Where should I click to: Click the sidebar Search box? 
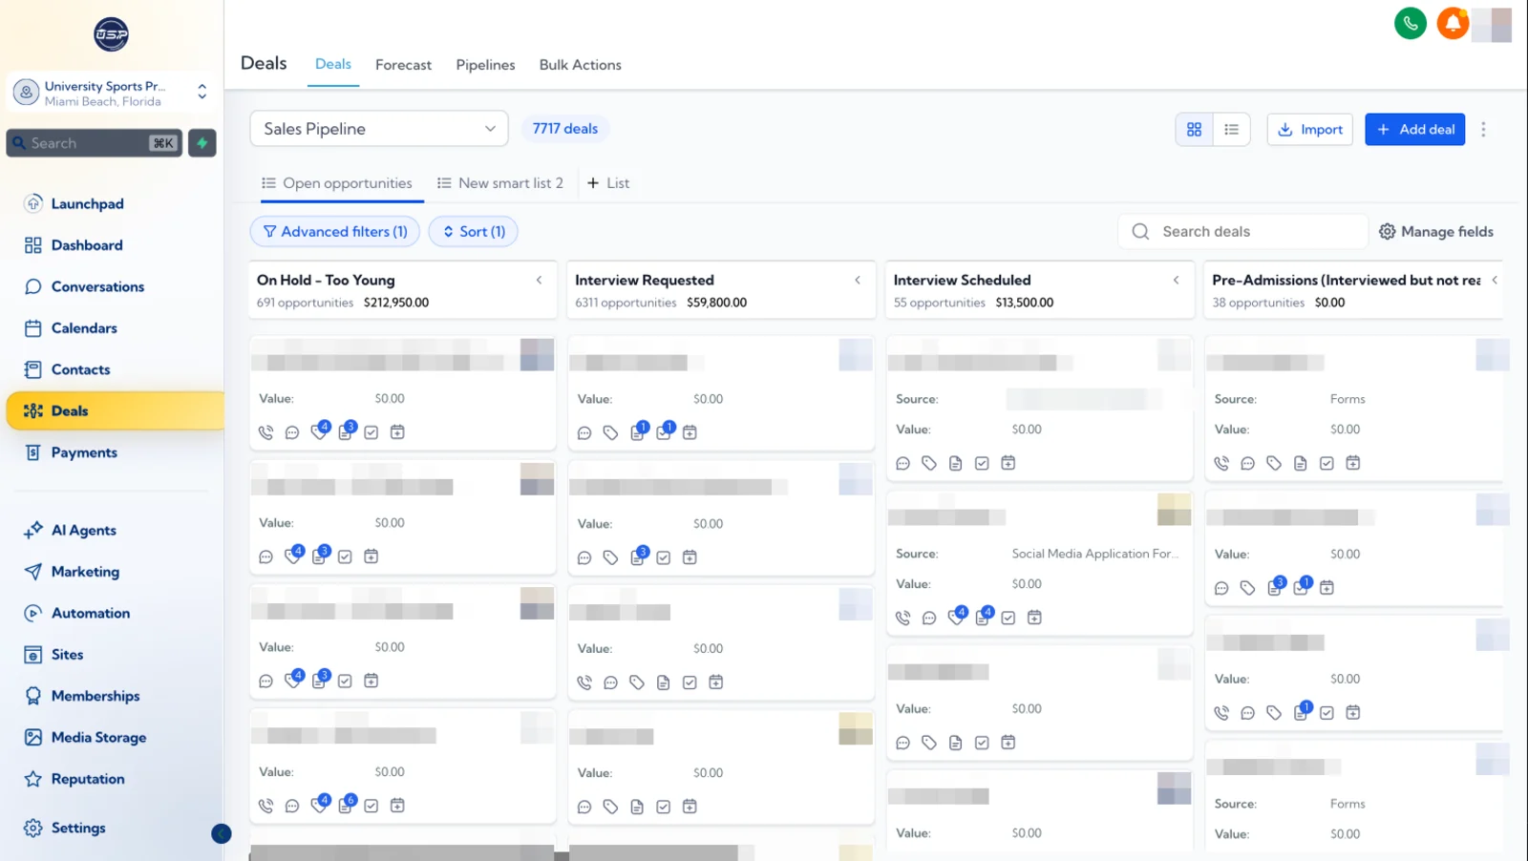(94, 143)
